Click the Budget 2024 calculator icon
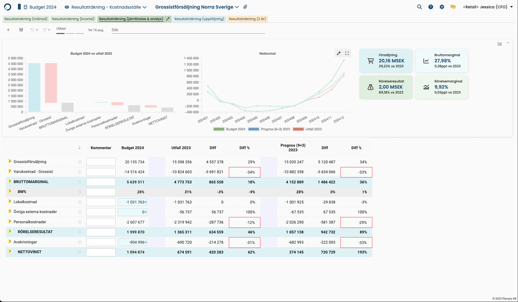The image size is (518, 302). [25, 7]
